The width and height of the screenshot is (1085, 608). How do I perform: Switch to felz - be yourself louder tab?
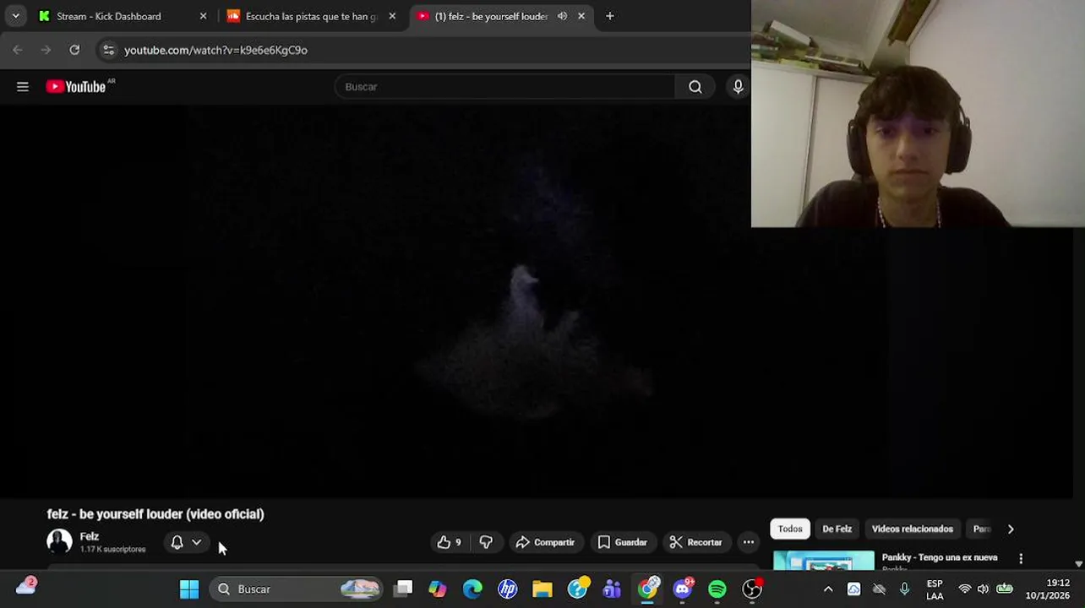coord(491,16)
